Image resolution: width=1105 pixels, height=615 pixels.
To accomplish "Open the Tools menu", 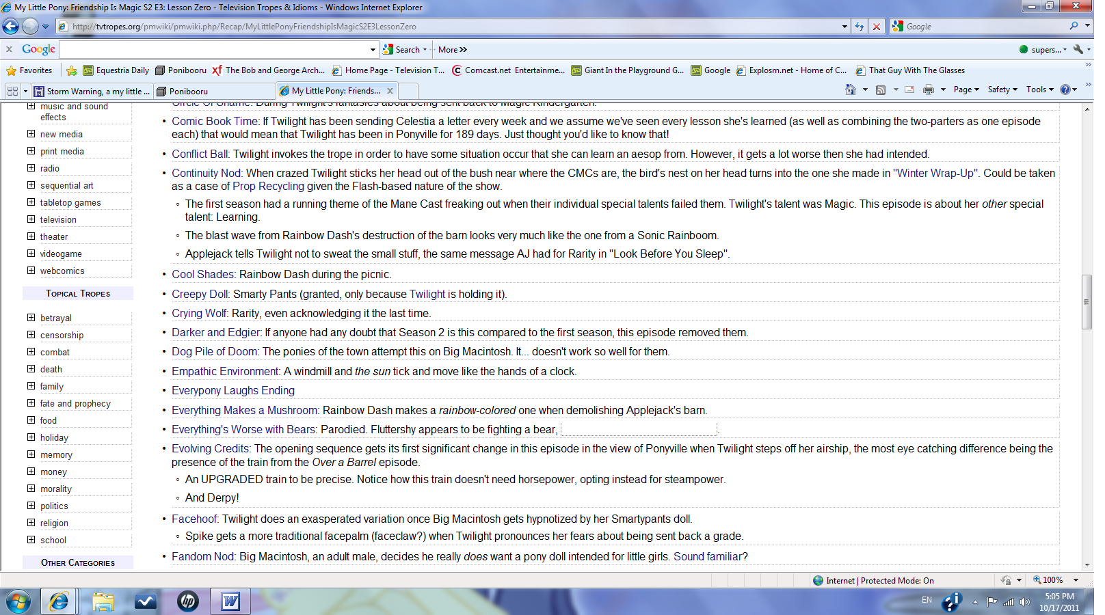I will (x=1039, y=90).
